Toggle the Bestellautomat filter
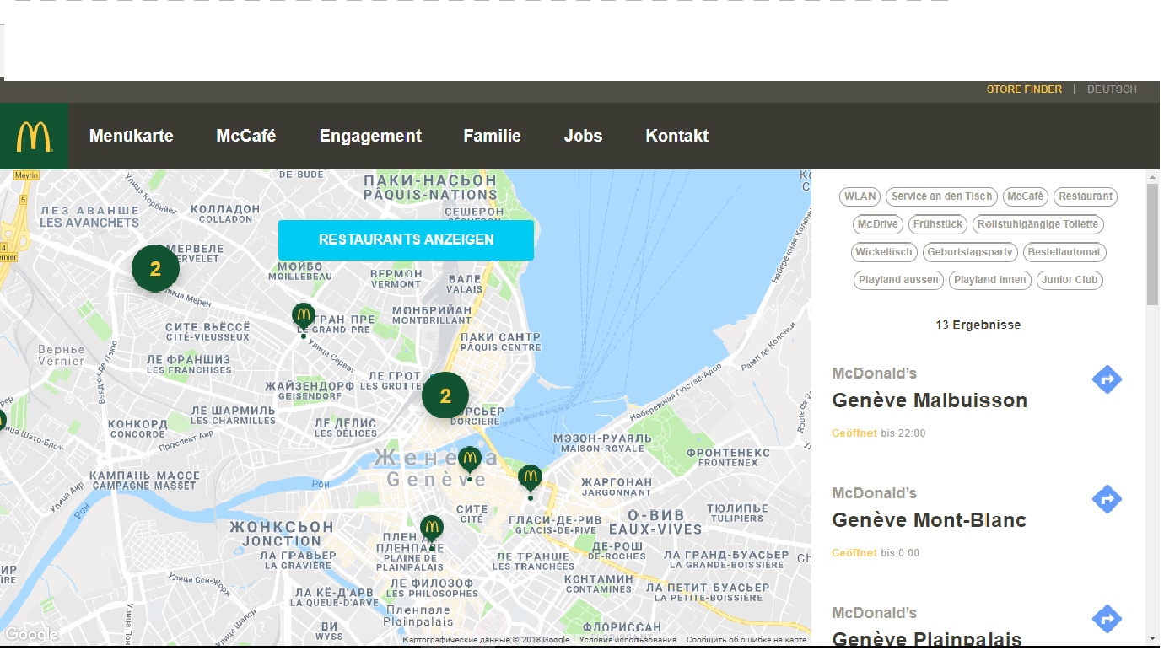Screen dimensions: 1164x661 click(1064, 252)
